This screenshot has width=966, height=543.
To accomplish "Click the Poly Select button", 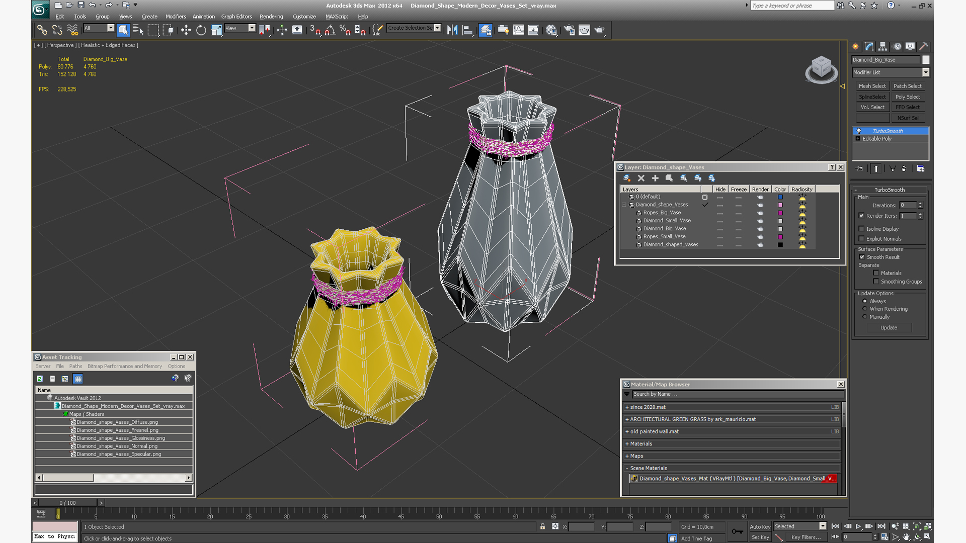I will (907, 97).
